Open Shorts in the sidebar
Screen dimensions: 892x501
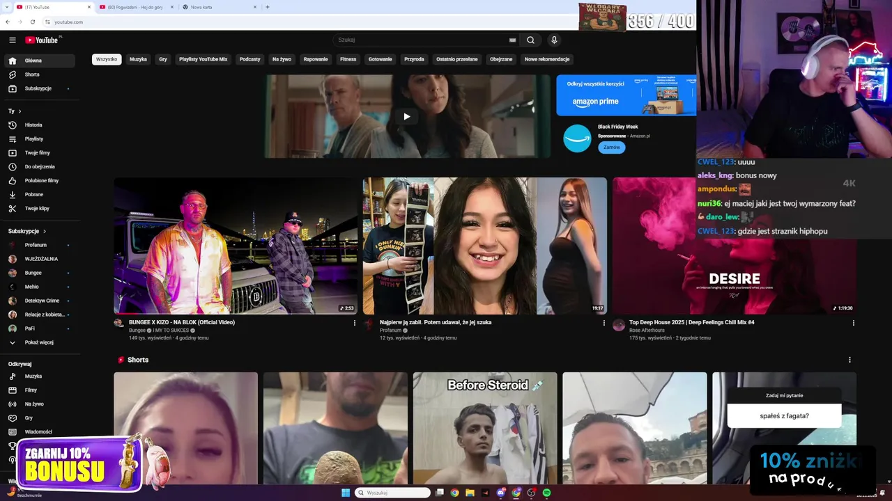coord(40,74)
